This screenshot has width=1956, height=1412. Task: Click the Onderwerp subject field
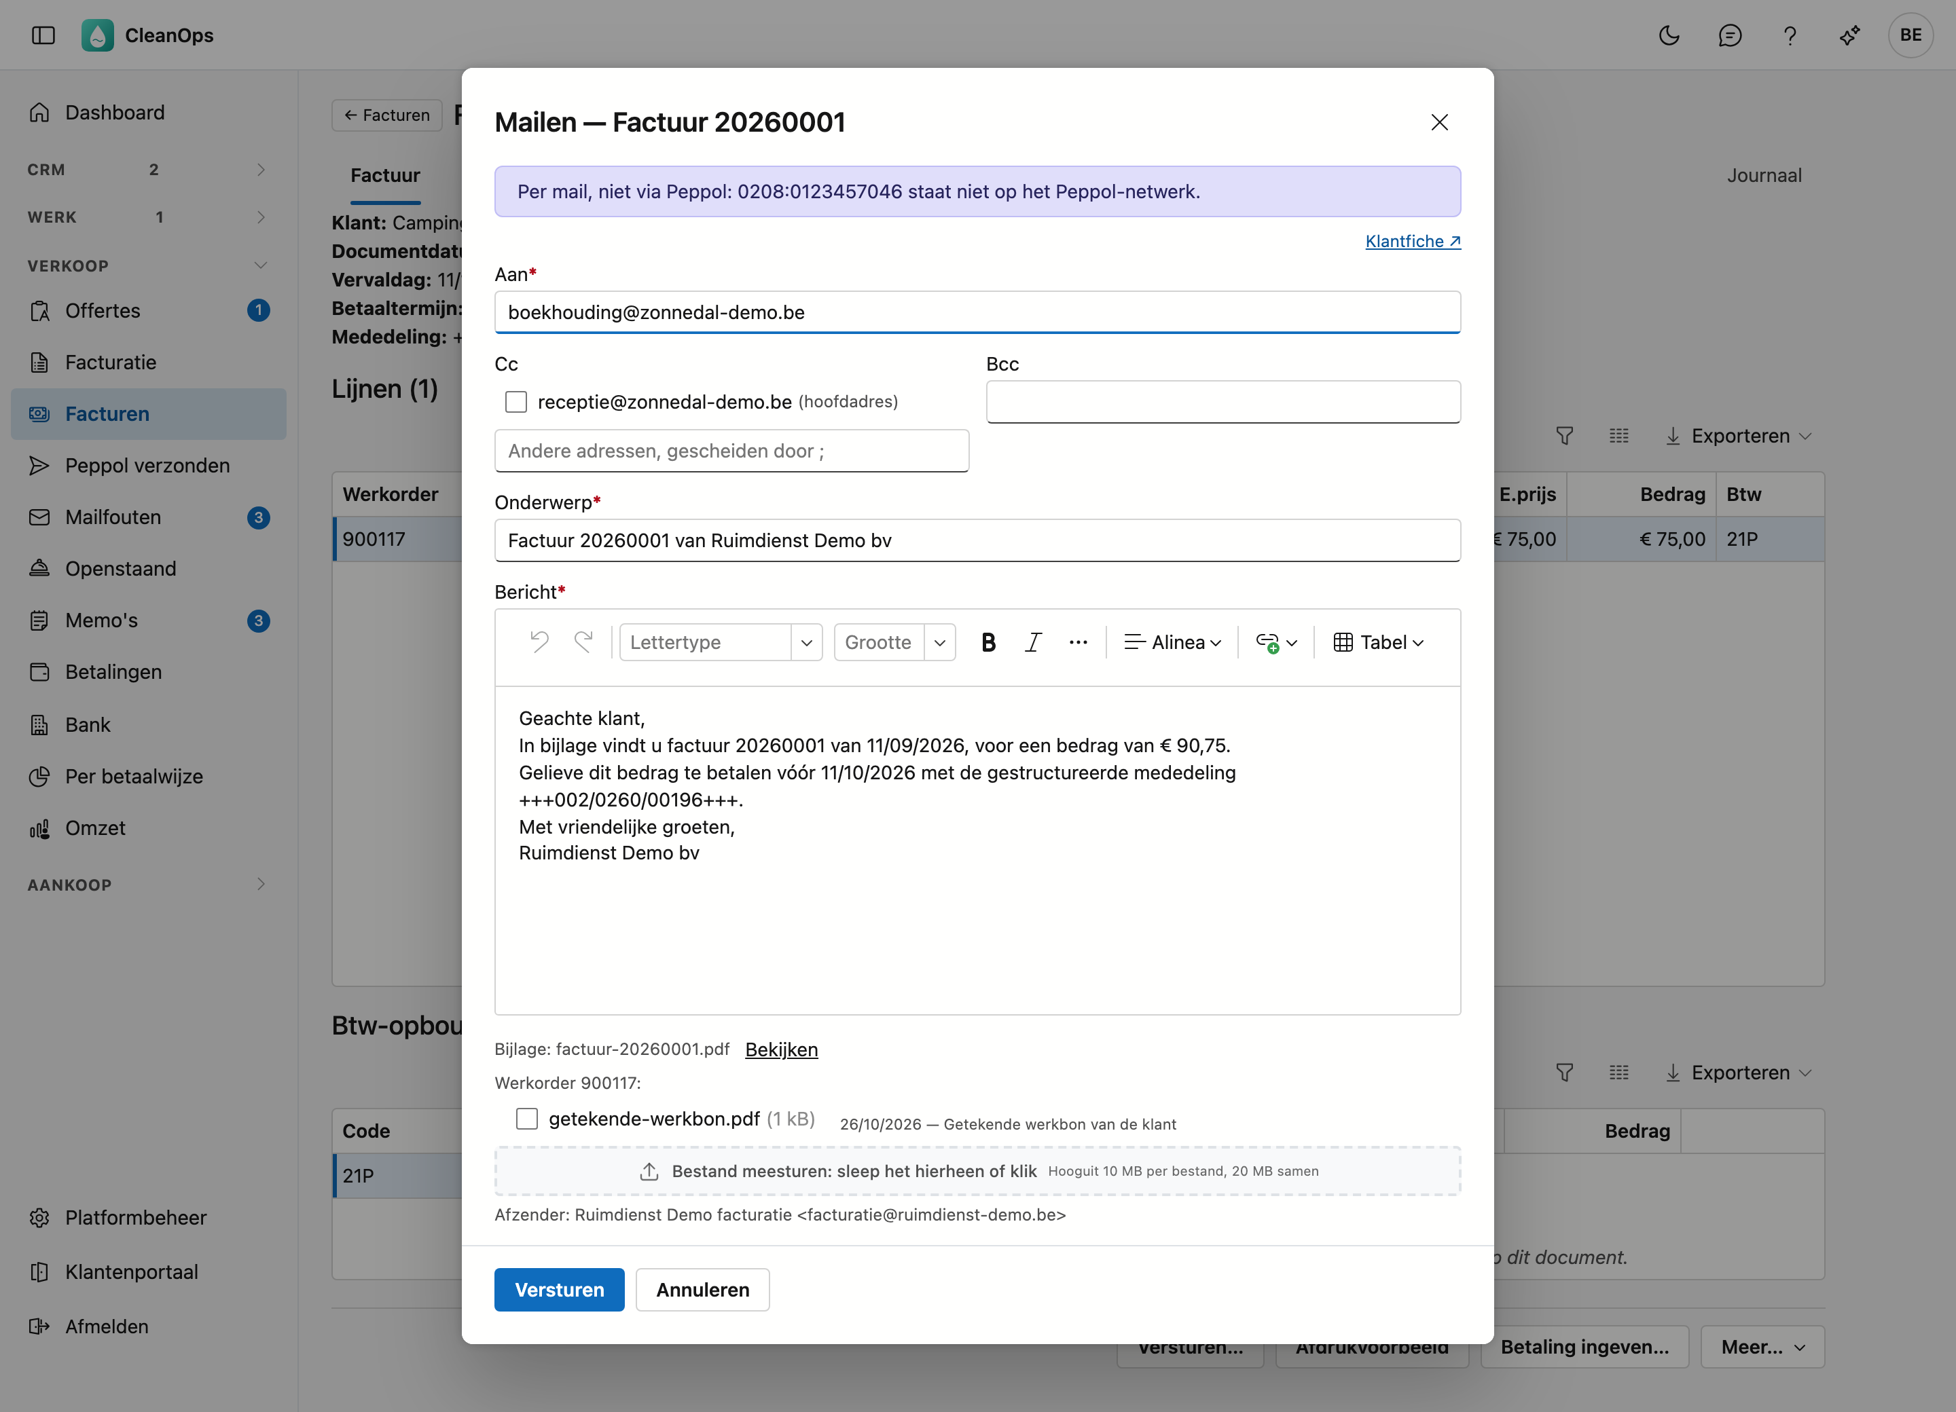(977, 540)
